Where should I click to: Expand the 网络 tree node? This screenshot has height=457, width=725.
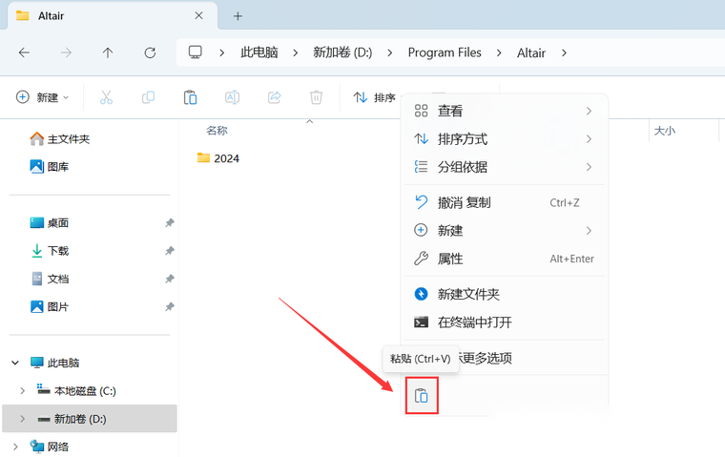tap(14, 447)
